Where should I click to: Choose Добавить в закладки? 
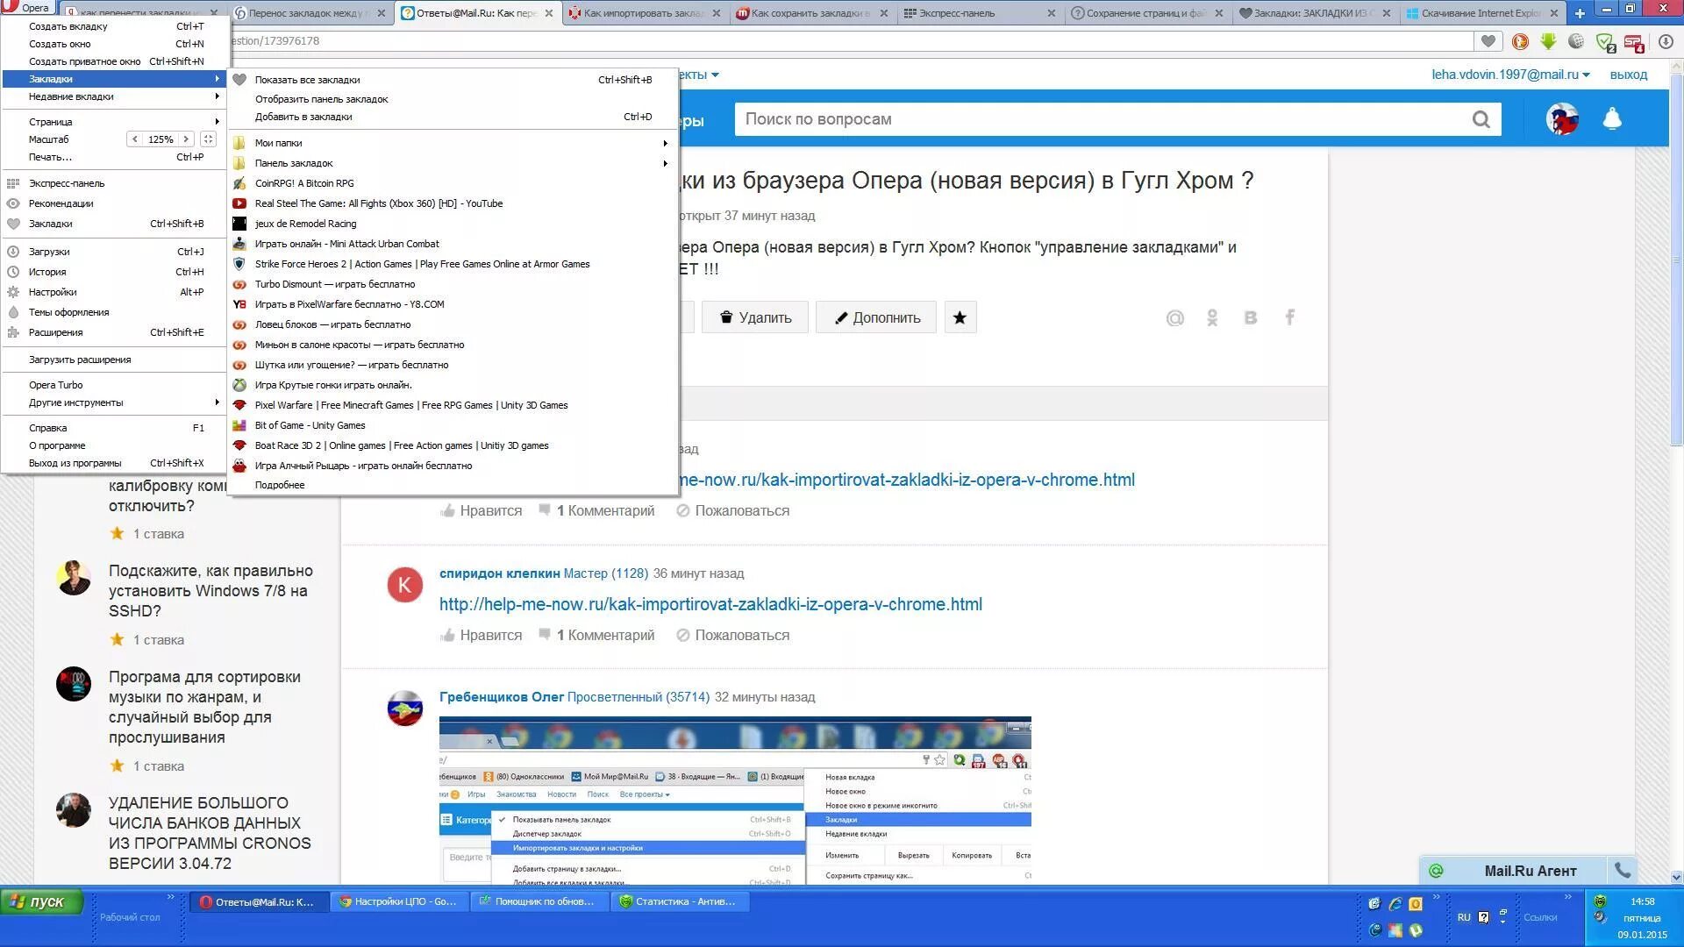(x=453, y=117)
